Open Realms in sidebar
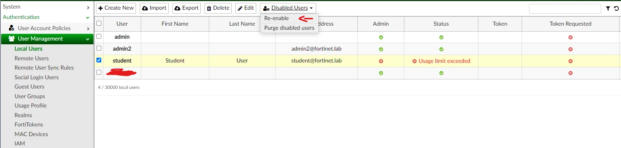The image size is (621, 148). pos(23,115)
